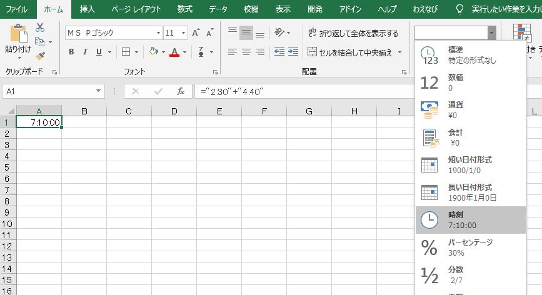Open the font color dropdown arrow
This screenshot has height=295, width=542.
point(184,52)
